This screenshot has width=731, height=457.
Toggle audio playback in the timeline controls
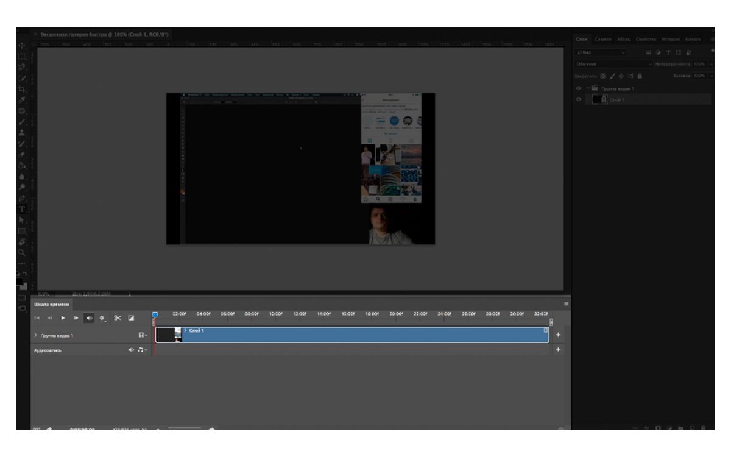click(x=89, y=318)
